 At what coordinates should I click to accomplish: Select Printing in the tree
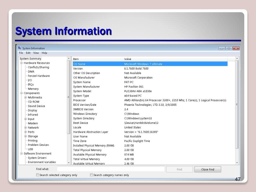point(33,140)
